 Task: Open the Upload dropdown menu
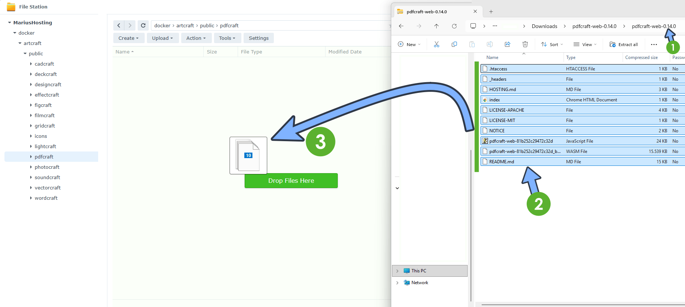162,38
